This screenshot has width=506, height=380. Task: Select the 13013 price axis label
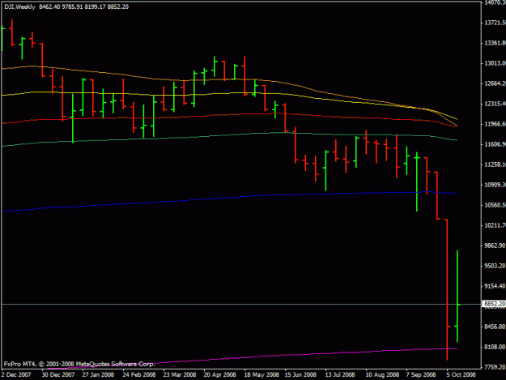495,63
